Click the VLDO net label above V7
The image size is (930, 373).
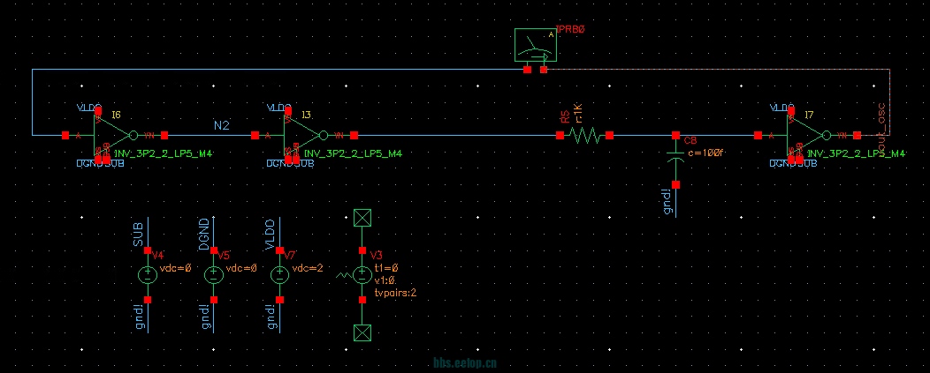click(270, 234)
